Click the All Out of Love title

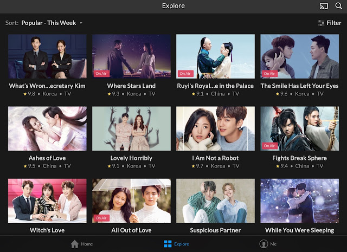[131, 230]
